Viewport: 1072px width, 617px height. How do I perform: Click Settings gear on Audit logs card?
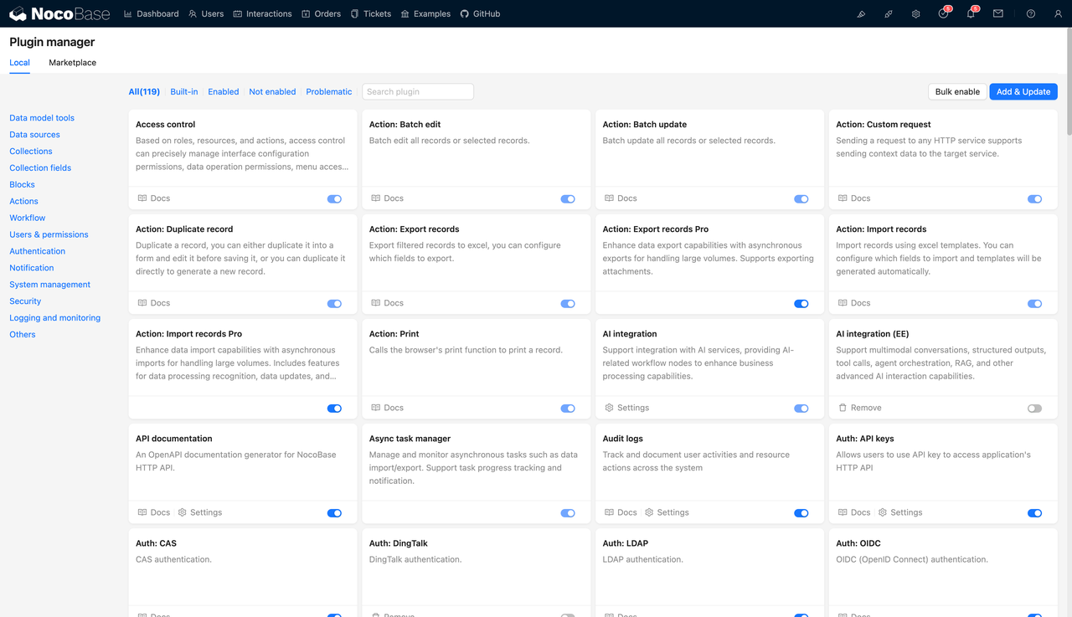pos(649,512)
